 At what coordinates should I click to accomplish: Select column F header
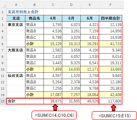(111, 5)
